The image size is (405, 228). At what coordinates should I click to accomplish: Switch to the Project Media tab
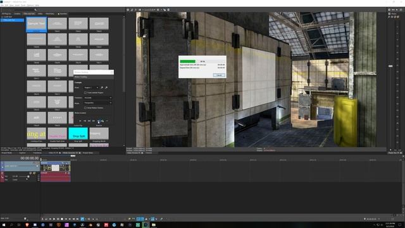[7, 153]
